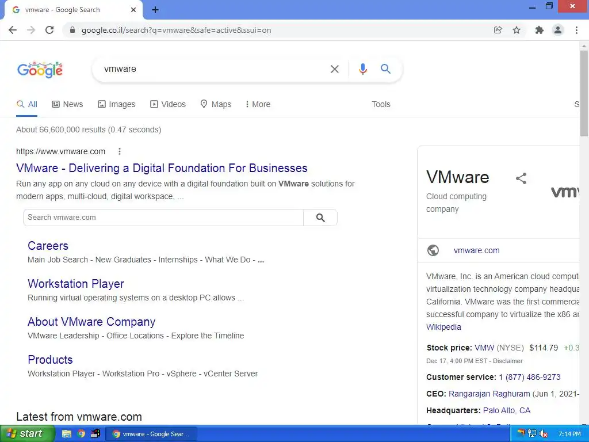Open vmware.com link in knowledge panel
The height and width of the screenshot is (442, 589).
tap(477, 250)
